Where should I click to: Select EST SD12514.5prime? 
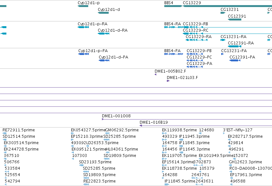4,140
